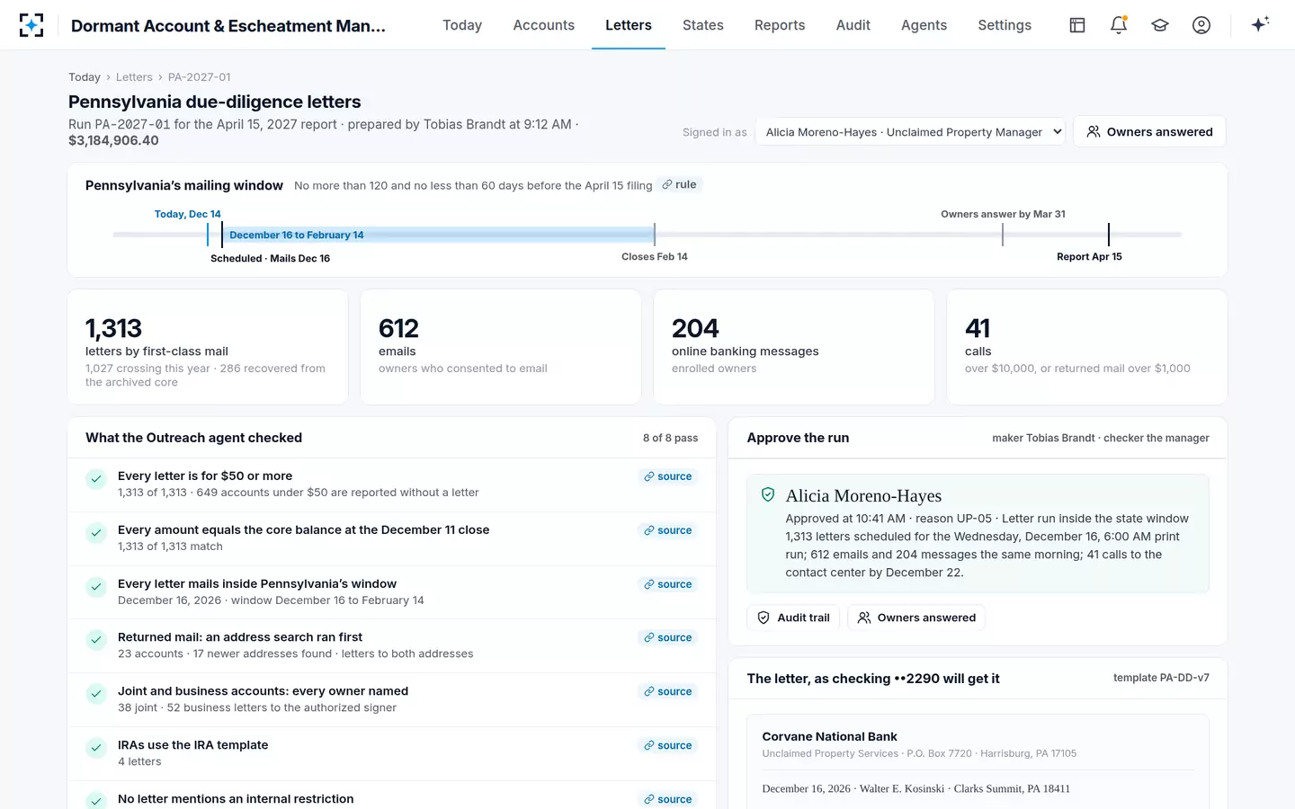Click the green check beside 'Every letter is for $50 or more'

[96, 479]
